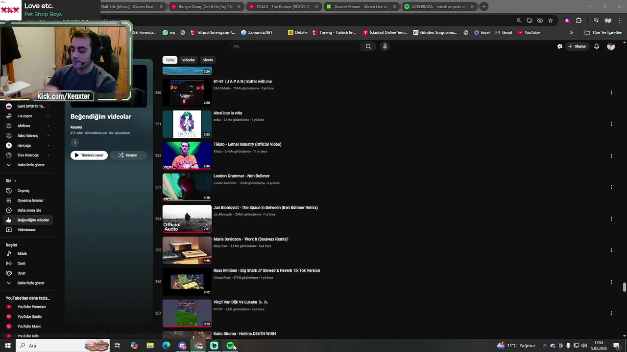Open options for Virgil Van Dijk video
627x352 pixels.
coord(611,313)
